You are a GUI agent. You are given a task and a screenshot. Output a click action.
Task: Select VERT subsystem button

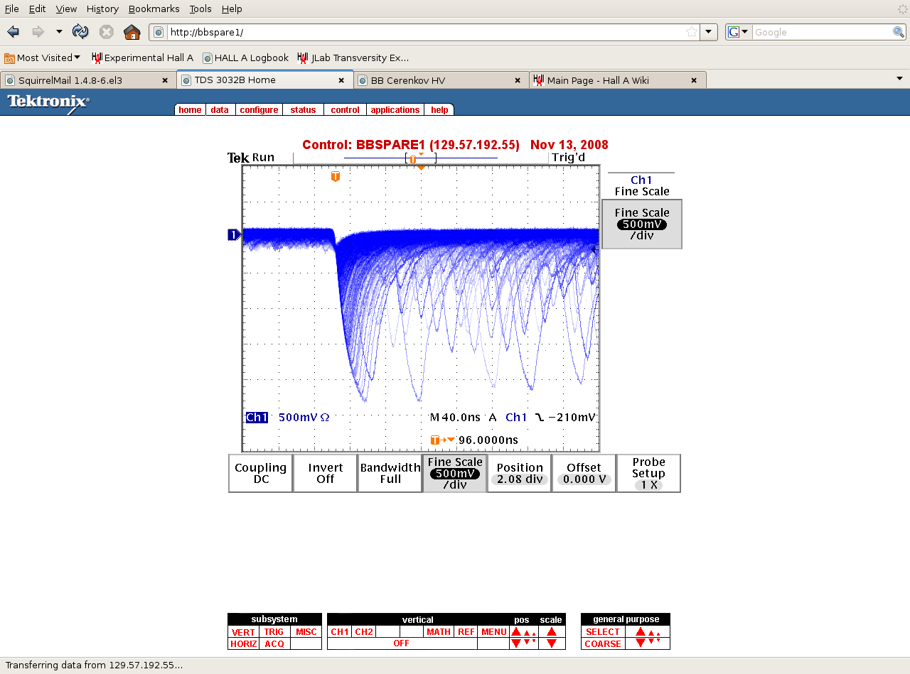(x=243, y=632)
